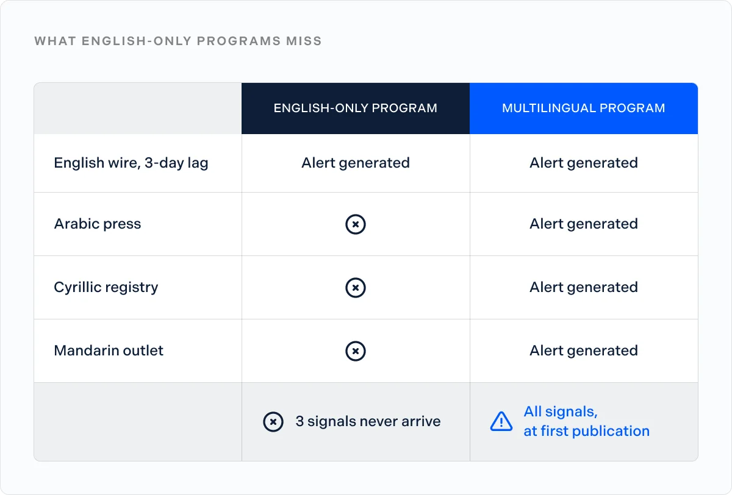
Task: Click the 'What English-Only Programs Miss' heading
Action: (178, 41)
